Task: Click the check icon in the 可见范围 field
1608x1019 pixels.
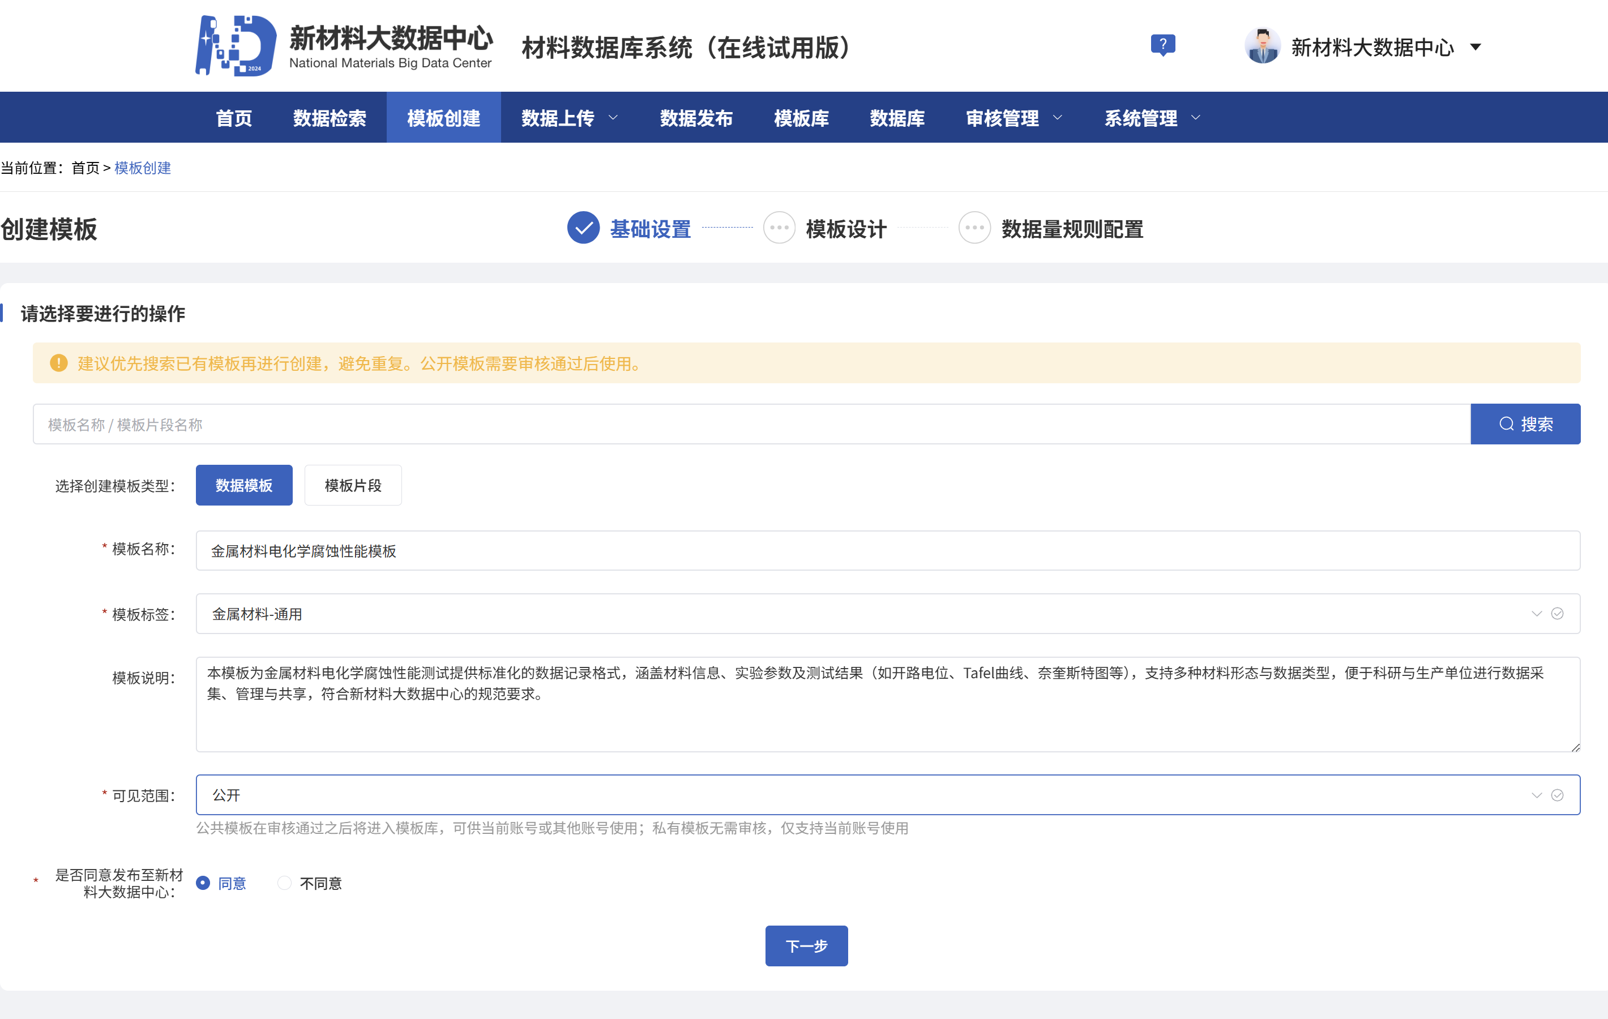Action: click(1557, 795)
